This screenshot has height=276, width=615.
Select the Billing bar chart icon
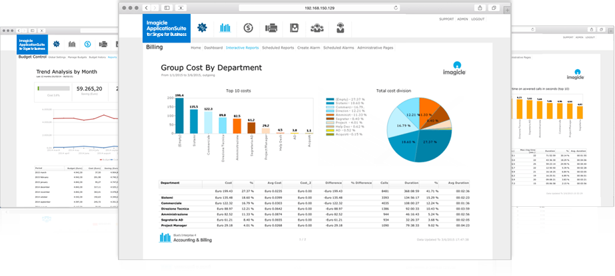(x=225, y=28)
